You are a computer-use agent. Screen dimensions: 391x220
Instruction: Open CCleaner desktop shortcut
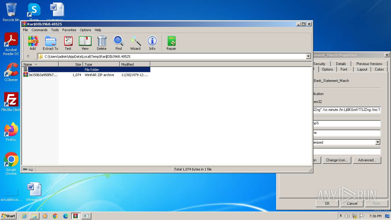pyautogui.click(x=11, y=72)
